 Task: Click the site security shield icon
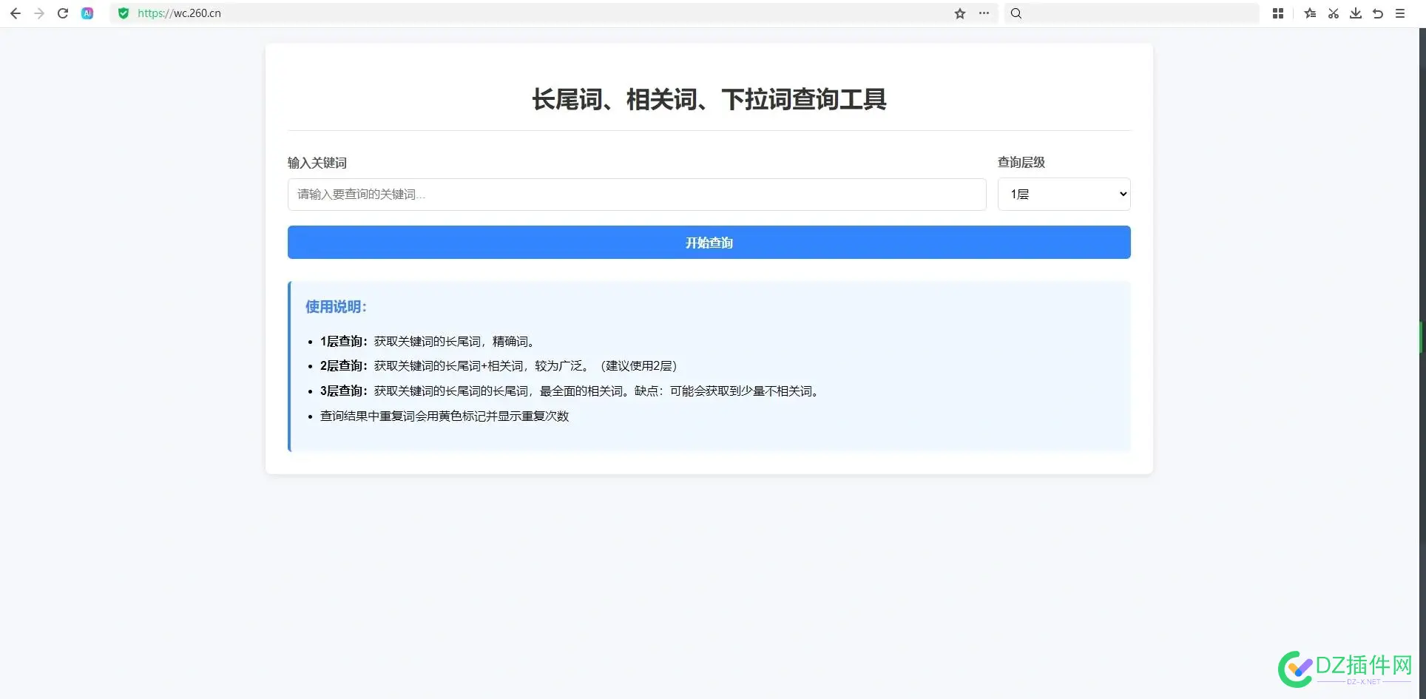(124, 13)
